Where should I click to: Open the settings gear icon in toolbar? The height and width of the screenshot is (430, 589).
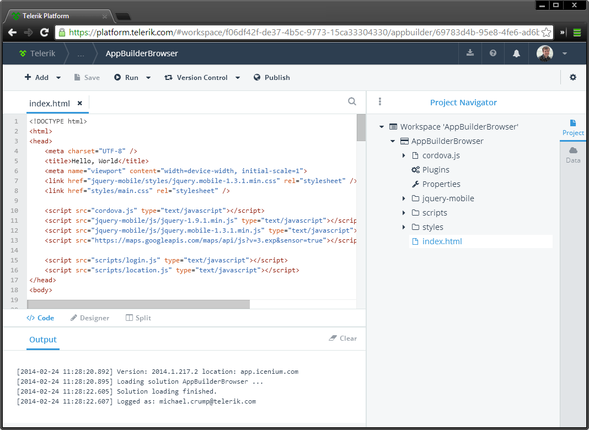coord(573,77)
